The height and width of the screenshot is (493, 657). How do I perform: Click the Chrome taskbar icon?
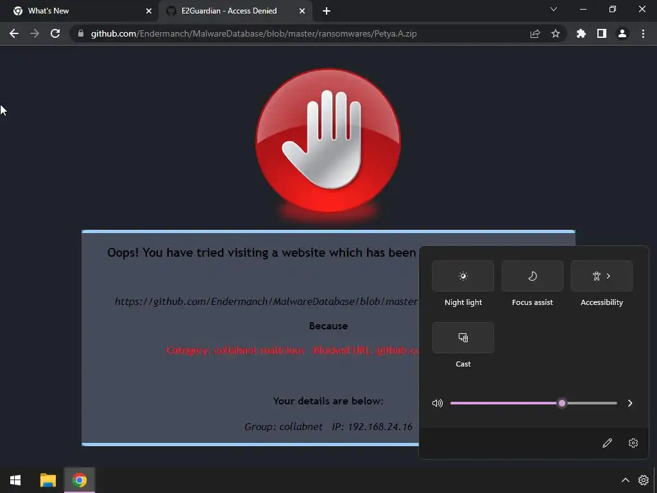[79, 480]
